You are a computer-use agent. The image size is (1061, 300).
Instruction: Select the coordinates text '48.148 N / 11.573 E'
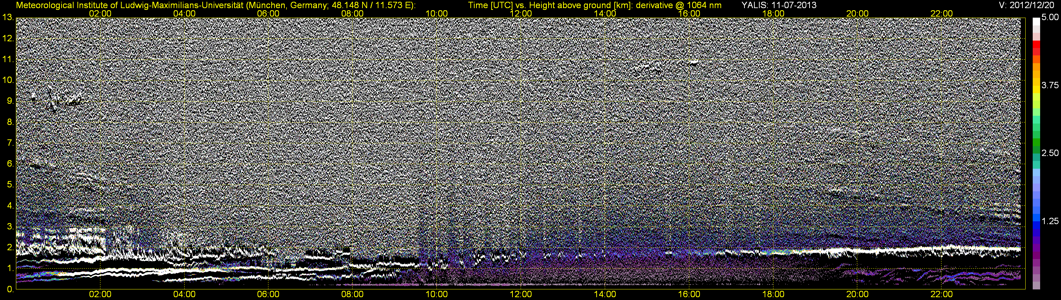[x=371, y=5]
